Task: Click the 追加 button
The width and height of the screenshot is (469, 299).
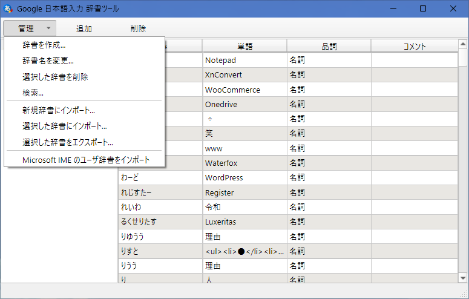Action: point(84,28)
